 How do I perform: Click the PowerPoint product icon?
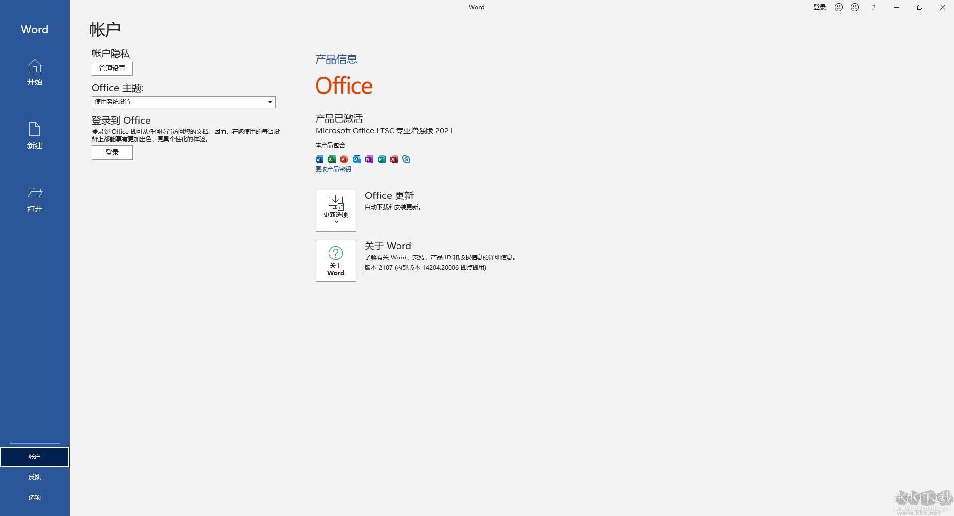344,159
